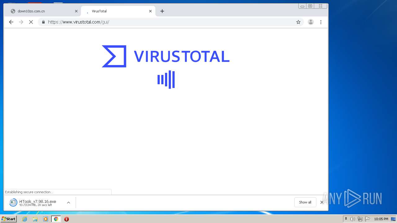Select Chrome in the taskbar
397x223 pixels.
click(56, 219)
